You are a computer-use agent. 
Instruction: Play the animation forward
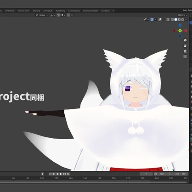(x=61, y=174)
